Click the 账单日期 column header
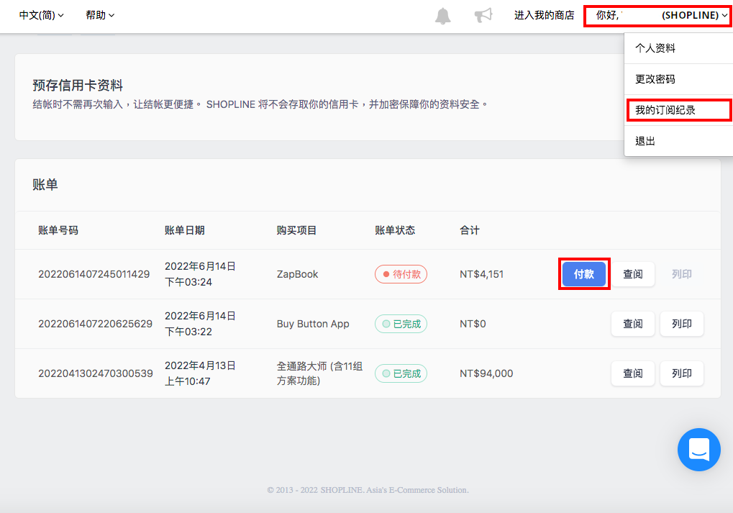Screen dimensions: 733x513 pyautogui.click(x=185, y=230)
